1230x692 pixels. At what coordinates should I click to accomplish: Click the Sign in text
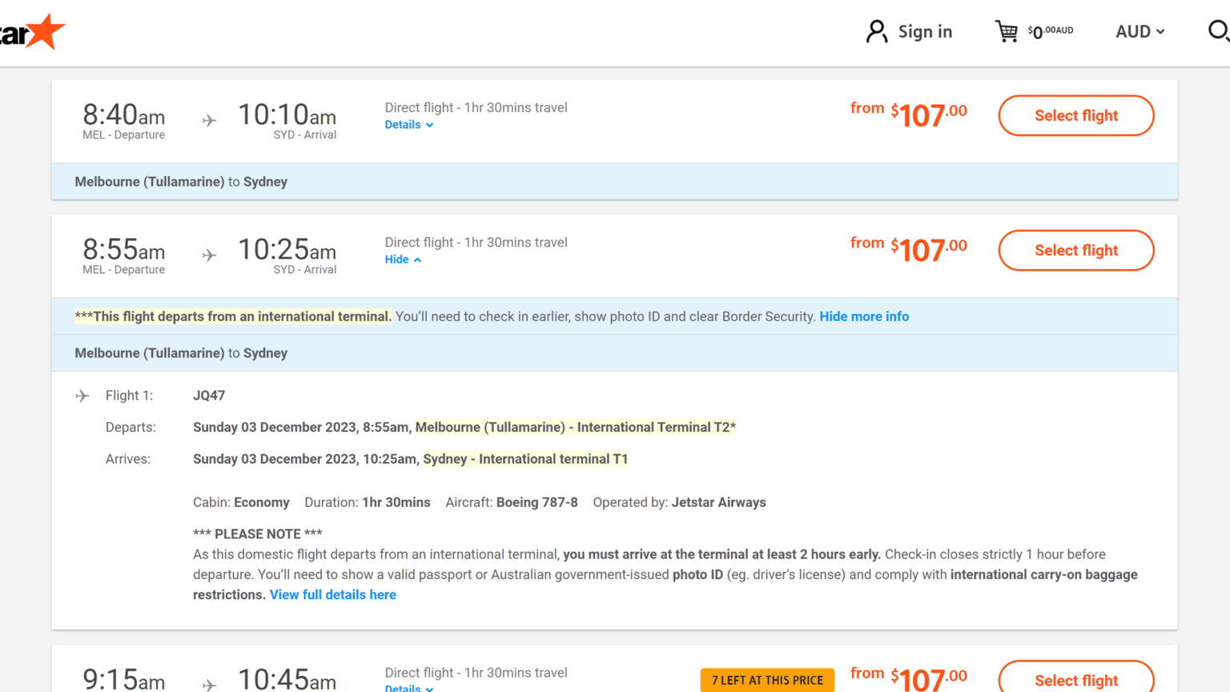click(925, 31)
